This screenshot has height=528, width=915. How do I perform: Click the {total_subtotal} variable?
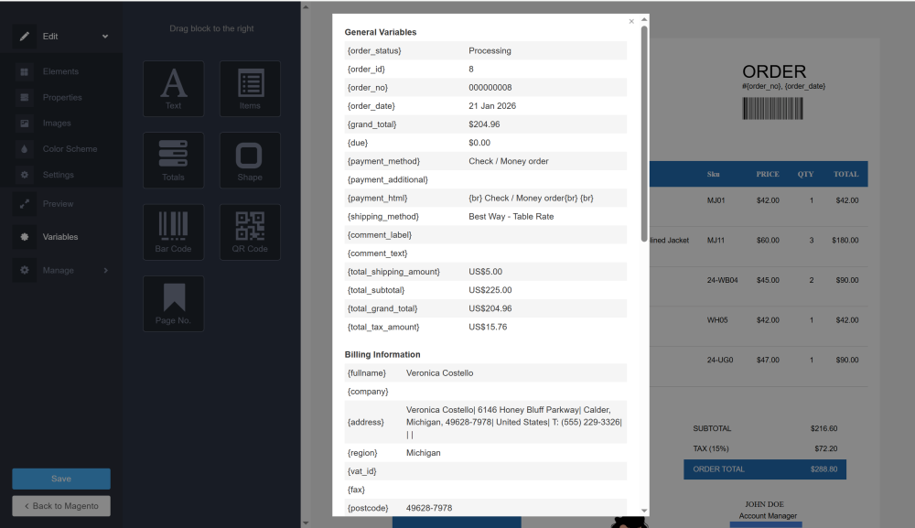click(376, 290)
